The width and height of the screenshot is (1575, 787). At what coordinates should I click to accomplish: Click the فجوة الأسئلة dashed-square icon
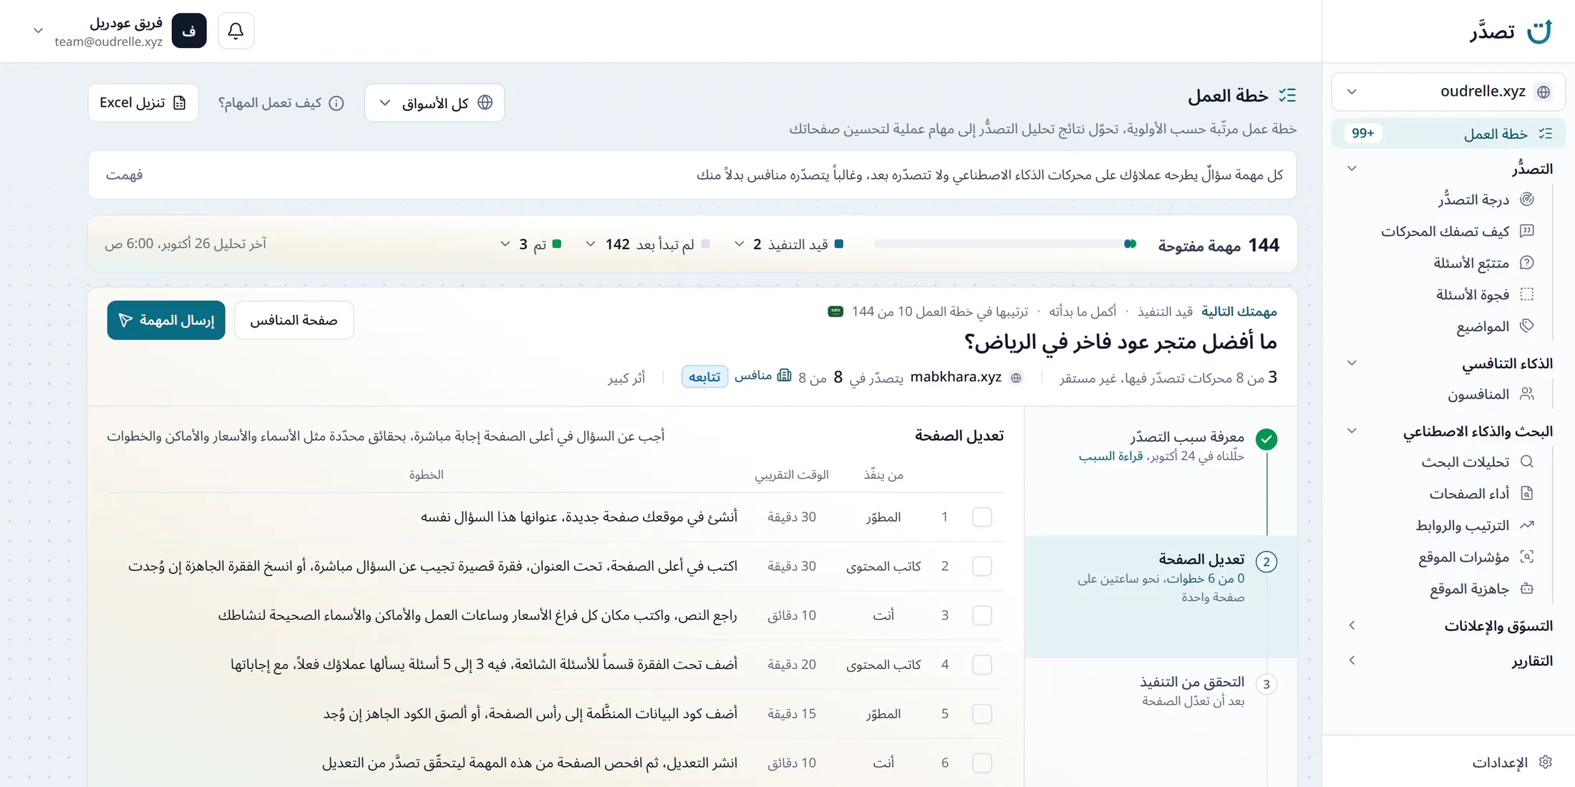[x=1526, y=294]
